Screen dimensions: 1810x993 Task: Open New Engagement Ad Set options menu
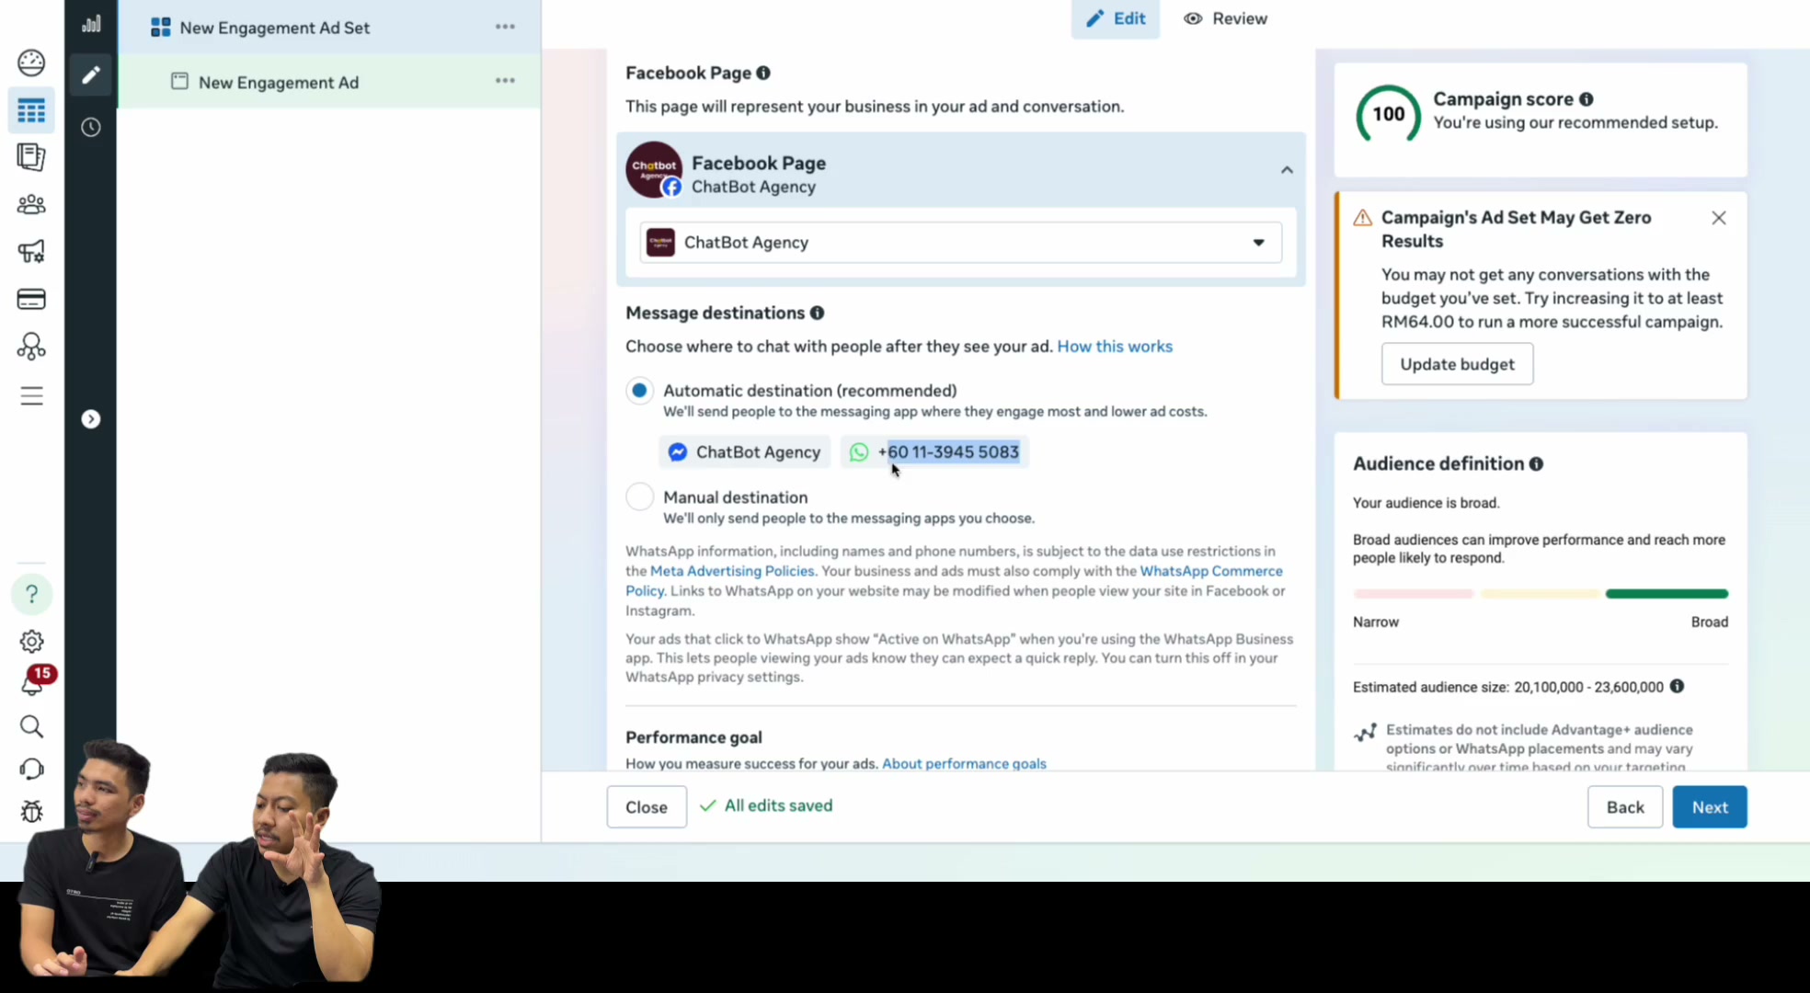[505, 27]
